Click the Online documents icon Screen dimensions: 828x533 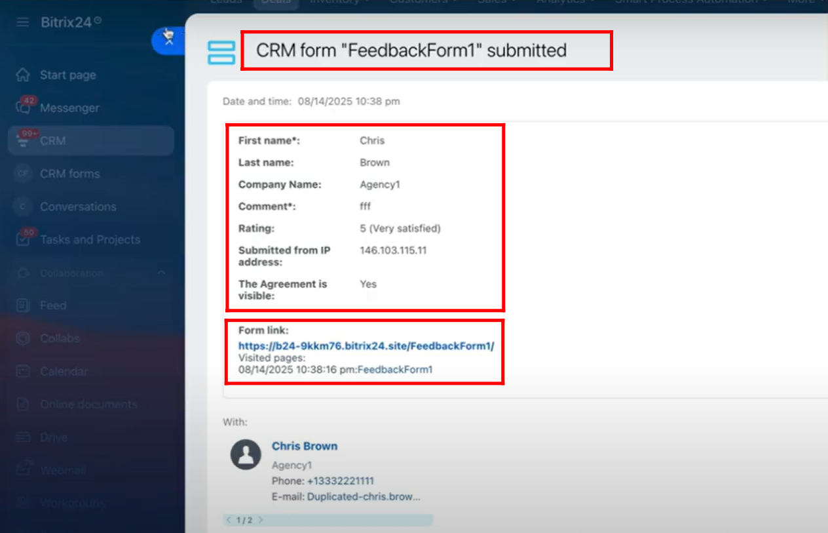pyautogui.click(x=23, y=404)
